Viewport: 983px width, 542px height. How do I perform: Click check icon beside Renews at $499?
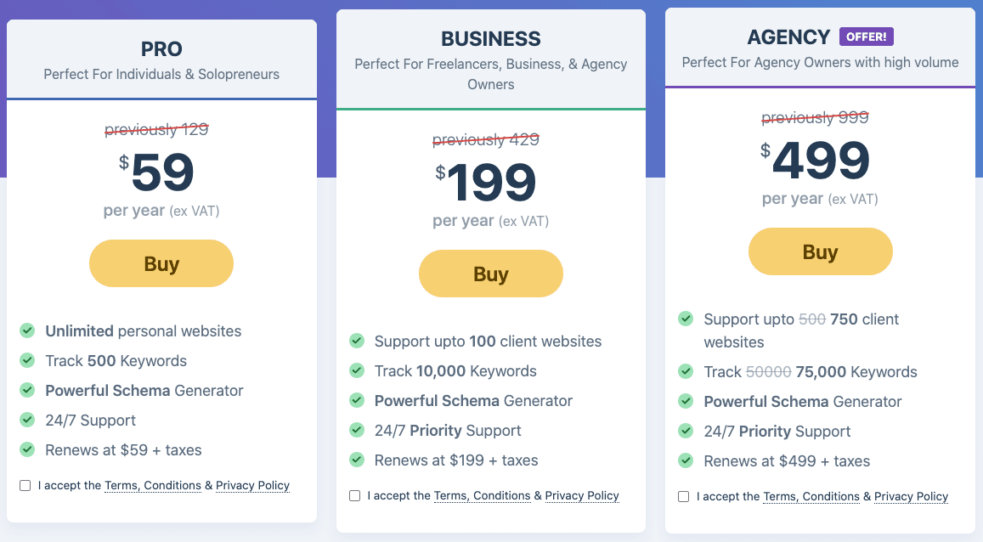(686, 460)
